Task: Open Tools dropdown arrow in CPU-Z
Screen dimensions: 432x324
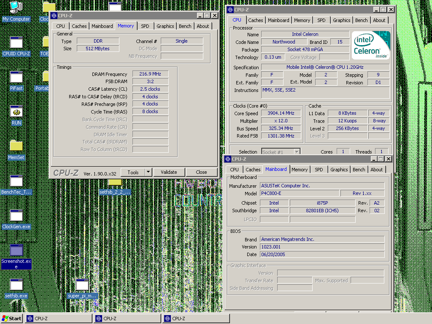Action: pos(148,172)
